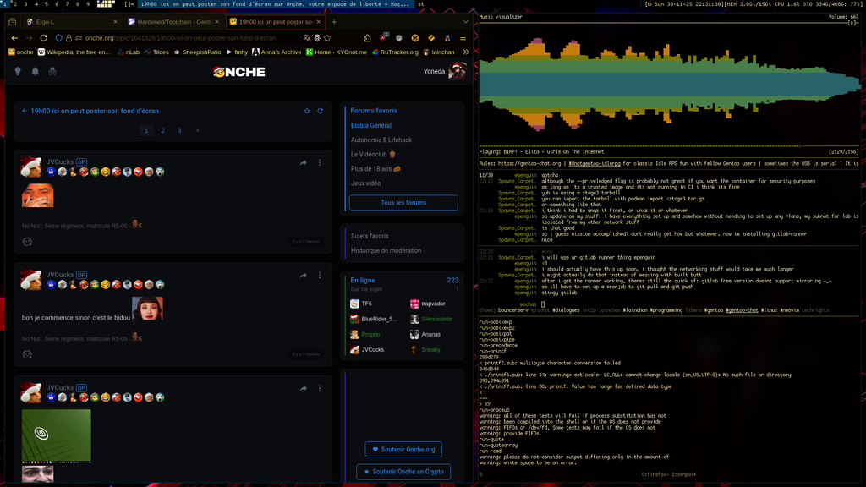Viewport: 866px width, 487px height.
Task: Expand Firefox list all tabs chevron
Action: coord(464,22)
